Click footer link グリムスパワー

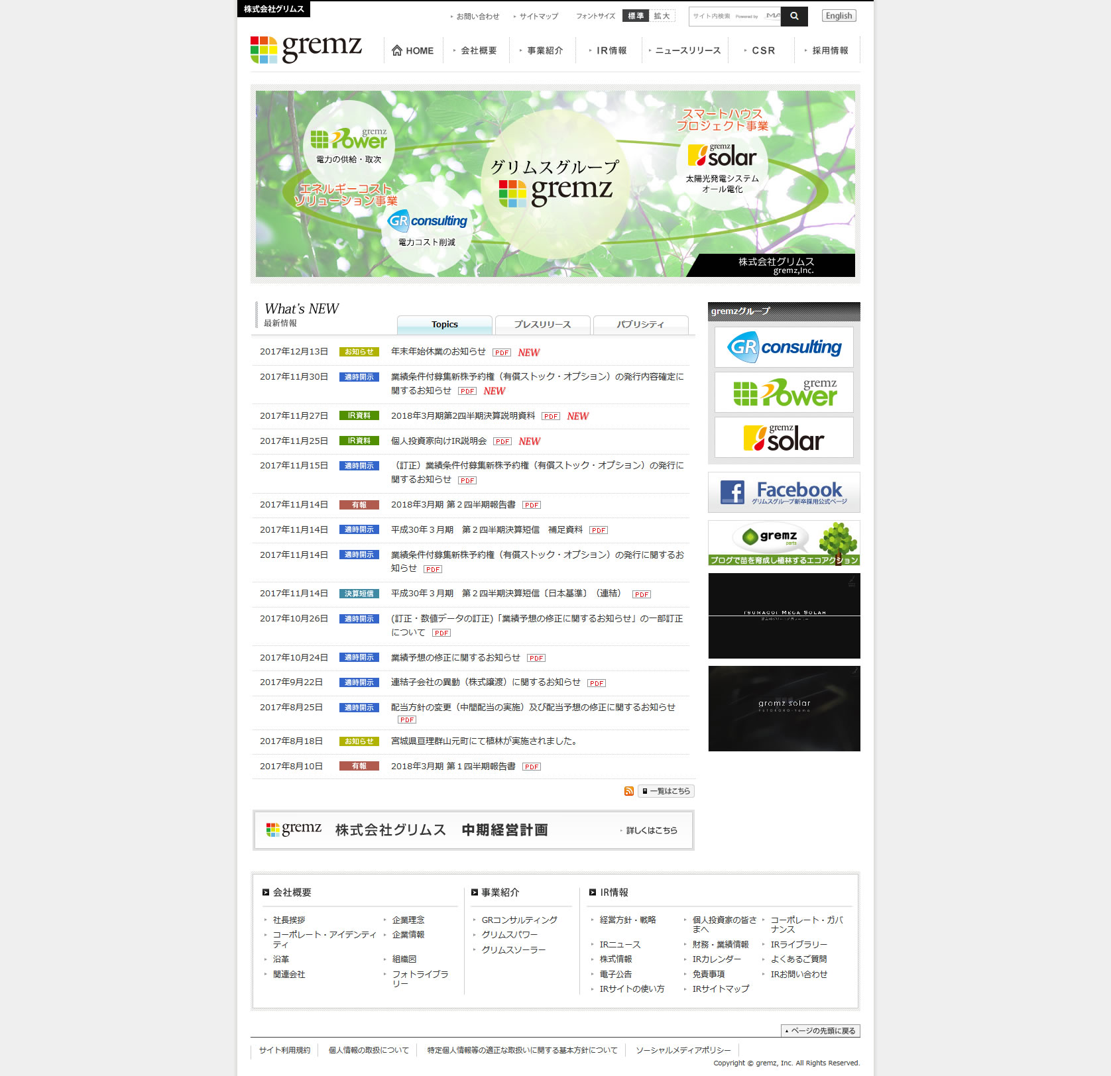[509, 935]
